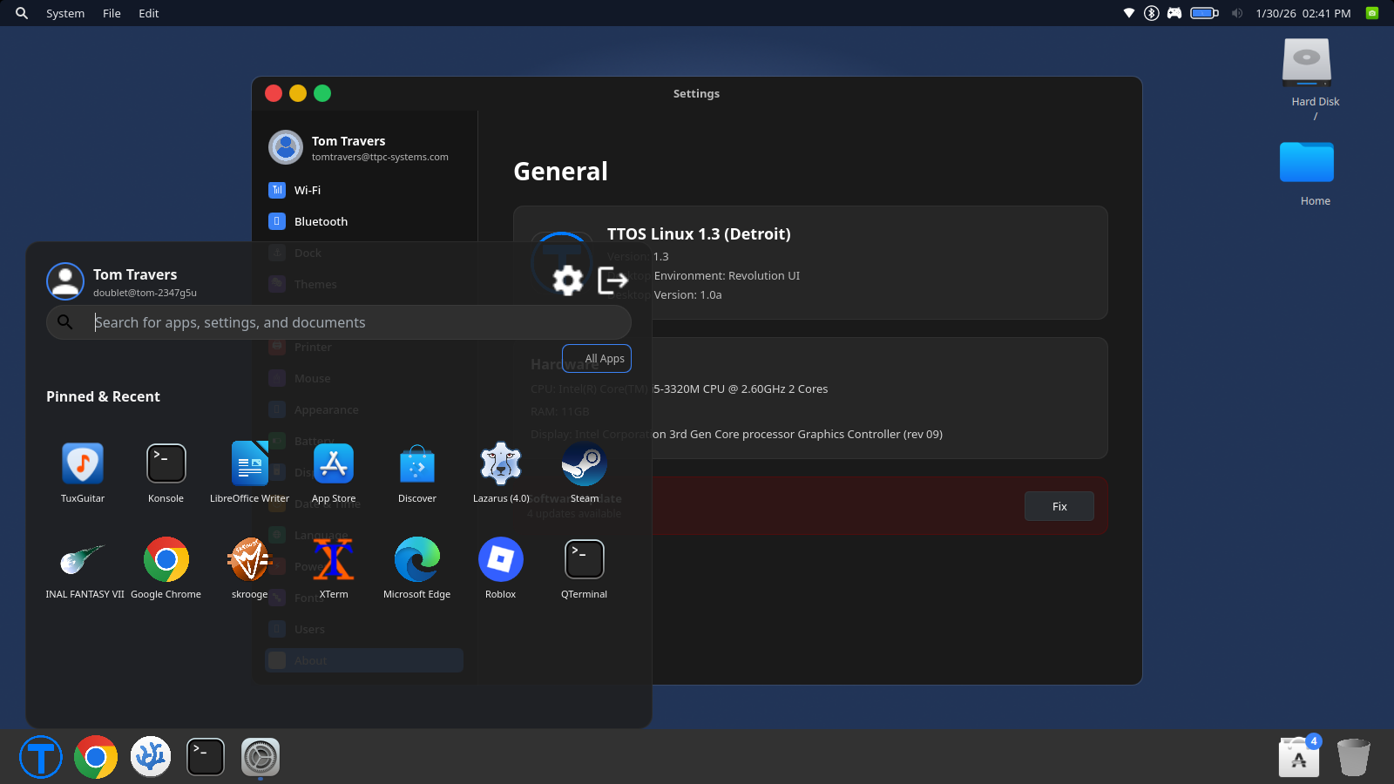
Task: Open App Store in the pinned apps grid
Action: point(334,463)
